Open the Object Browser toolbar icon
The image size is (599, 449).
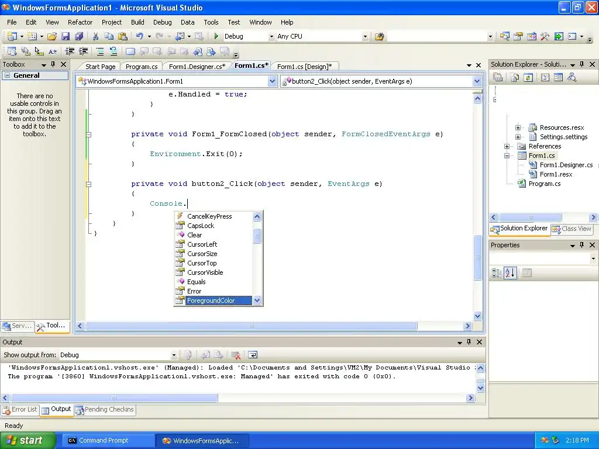[531, 36]
